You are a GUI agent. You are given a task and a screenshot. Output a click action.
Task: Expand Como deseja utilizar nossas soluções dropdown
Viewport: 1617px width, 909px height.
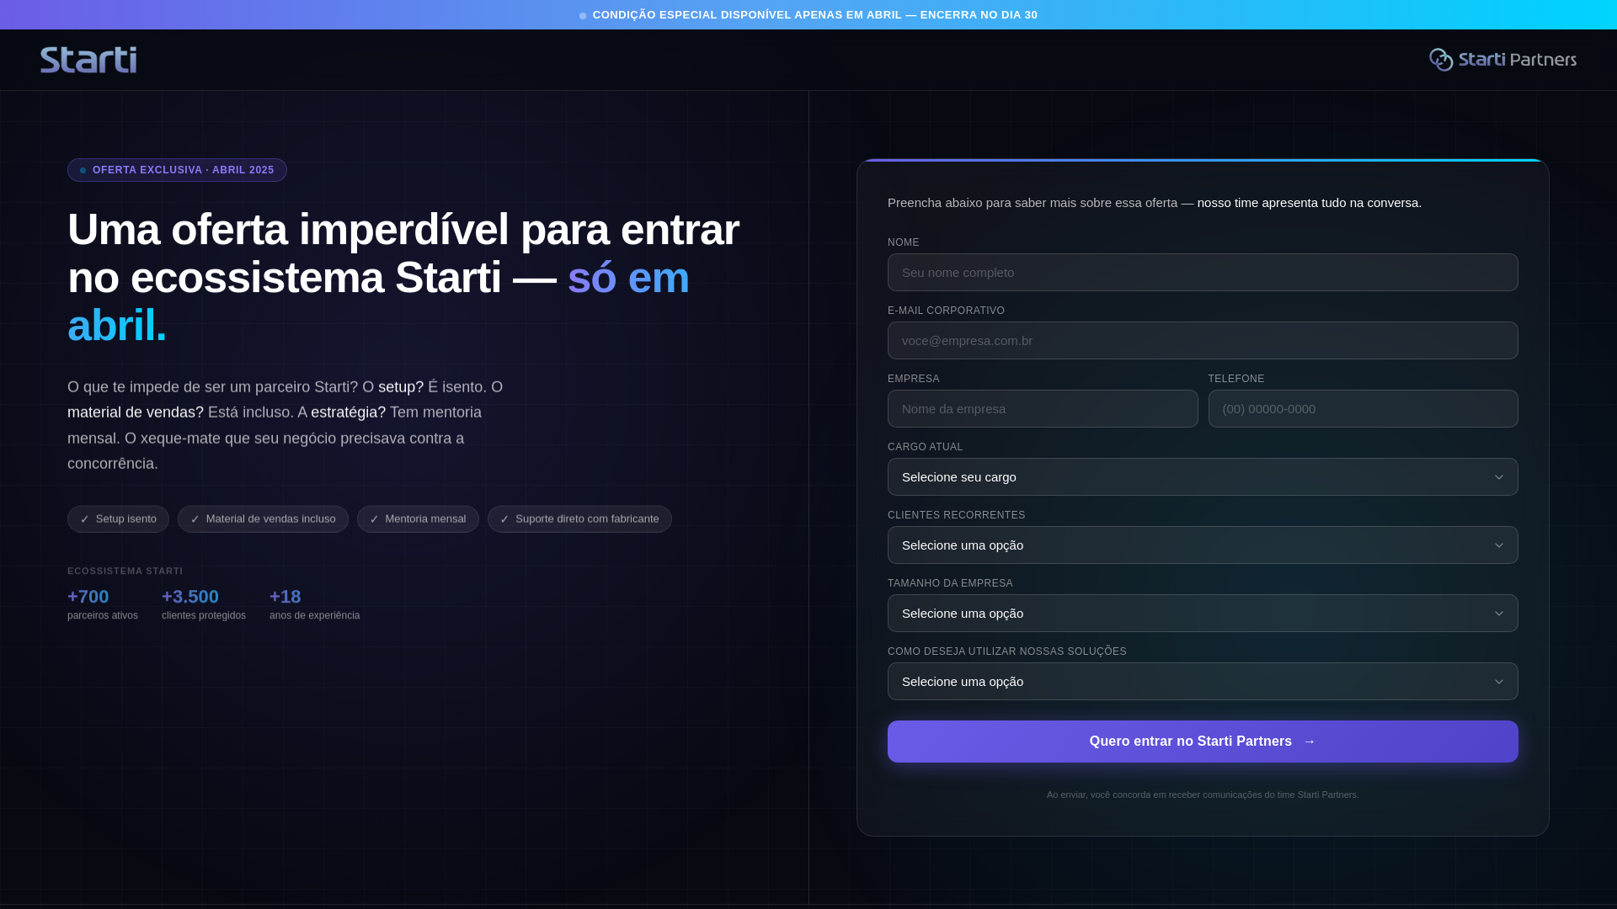pos(1203,682)
